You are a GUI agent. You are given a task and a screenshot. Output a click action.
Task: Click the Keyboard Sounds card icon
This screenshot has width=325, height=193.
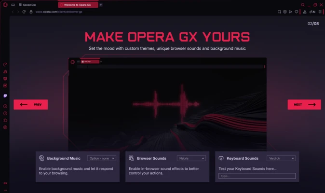(x=221, y=158)
